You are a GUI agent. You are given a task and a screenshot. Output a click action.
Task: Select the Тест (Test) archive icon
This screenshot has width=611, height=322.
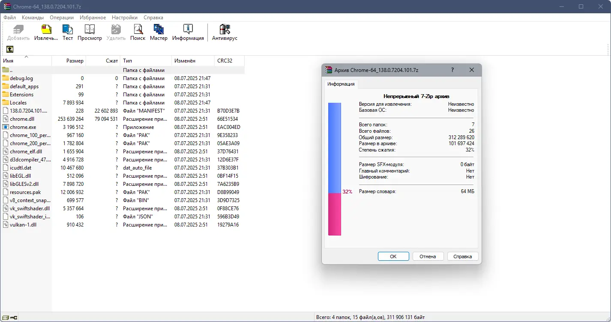point(67,30)
